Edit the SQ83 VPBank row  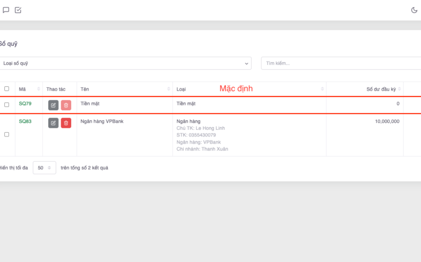[53, 123]
